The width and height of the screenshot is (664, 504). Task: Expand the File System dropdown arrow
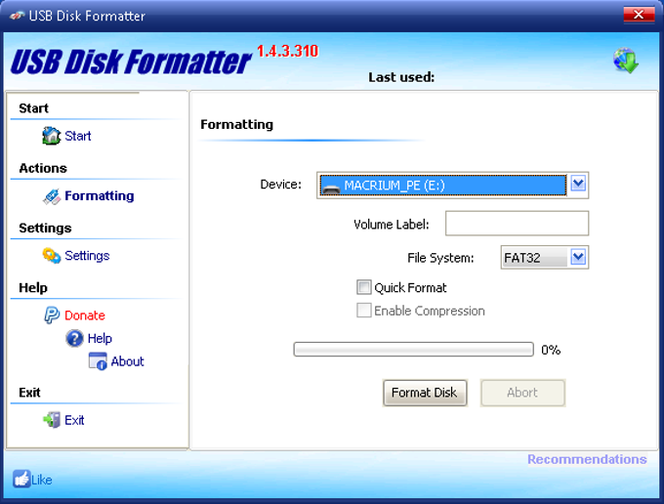578,257
